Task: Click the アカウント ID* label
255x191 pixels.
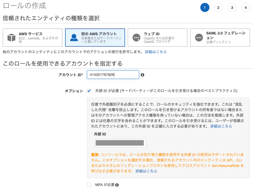Action: [x=71, y=75]
